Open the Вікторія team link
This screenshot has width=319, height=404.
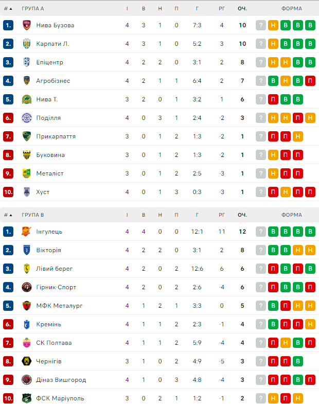tap(48, 250)
